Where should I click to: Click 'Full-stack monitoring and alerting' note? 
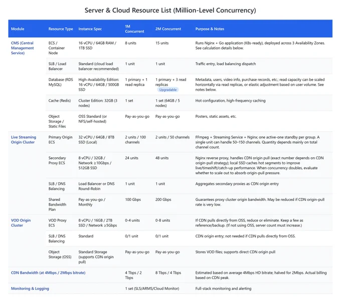(223, 288)
